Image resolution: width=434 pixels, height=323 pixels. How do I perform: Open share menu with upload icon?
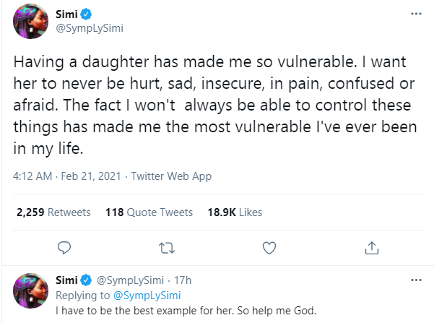(x=372, y=248)
